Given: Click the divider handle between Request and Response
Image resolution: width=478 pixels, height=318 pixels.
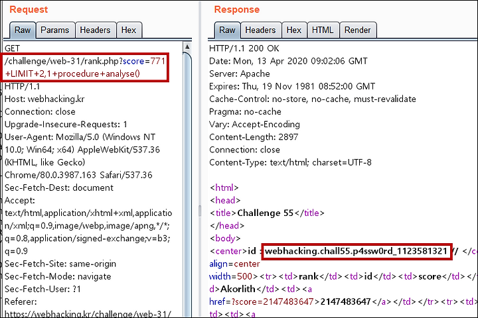Looking at the screenshot, I should pos(200,211).
